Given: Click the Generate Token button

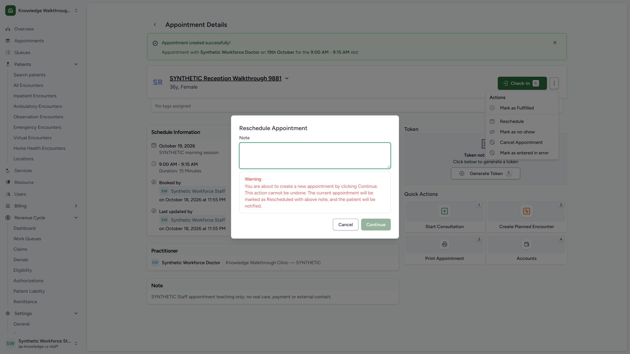Looking at the screenshot, I should click(485, 173).
